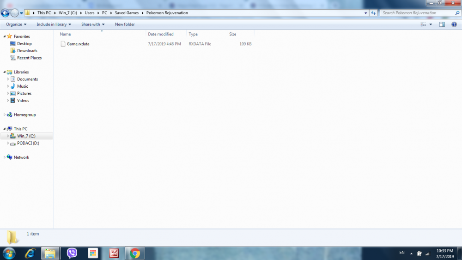Open Recent Places in Favorites
This screenshot has width=462, height=260.
click(29, 58)
